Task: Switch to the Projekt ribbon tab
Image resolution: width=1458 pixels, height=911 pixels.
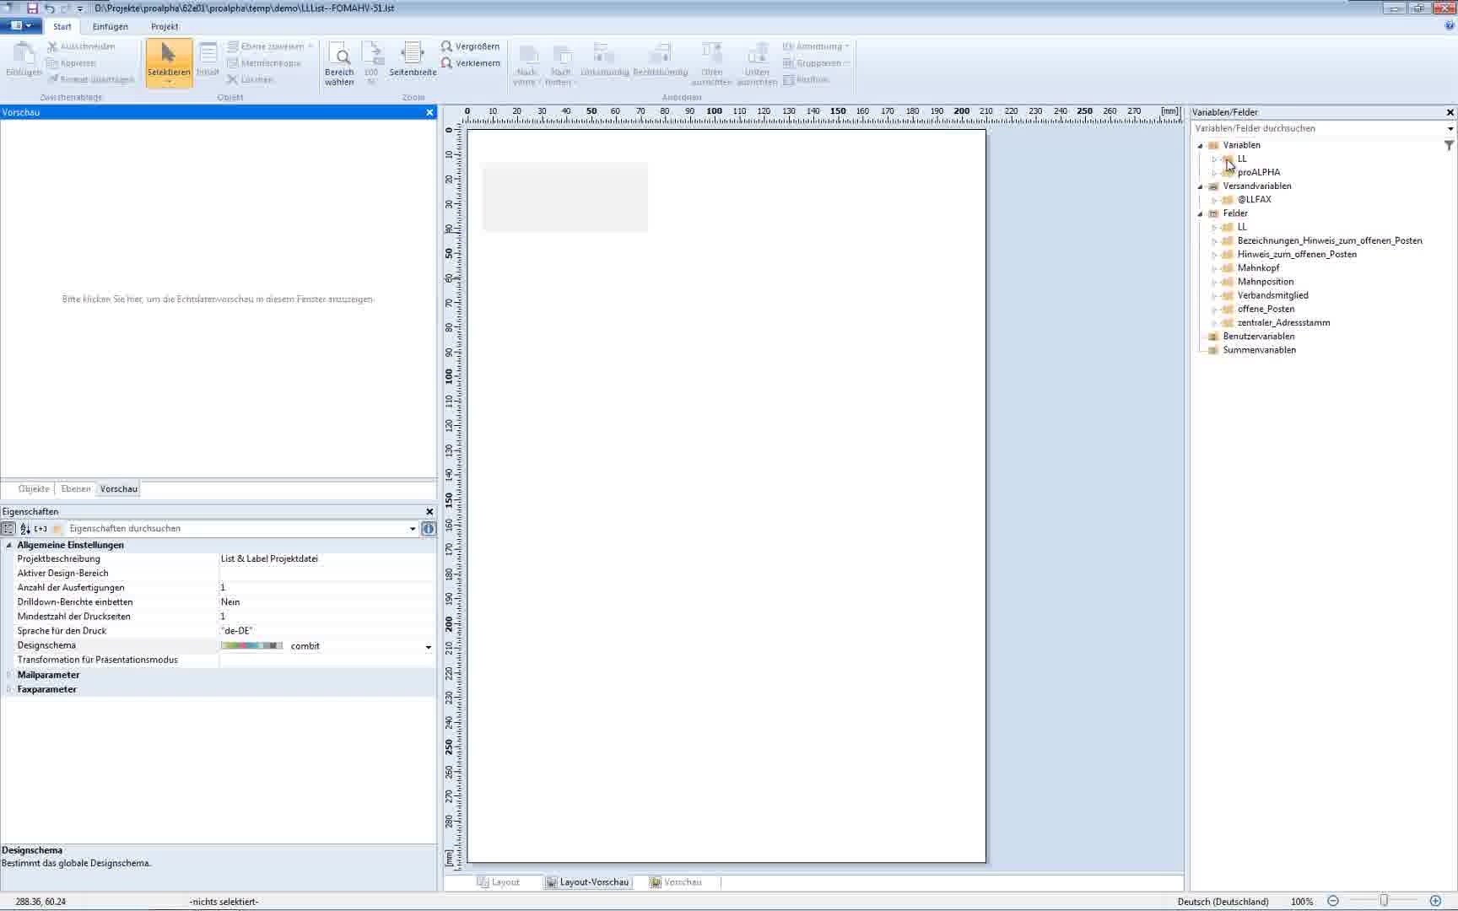Action: pos(165,26)
